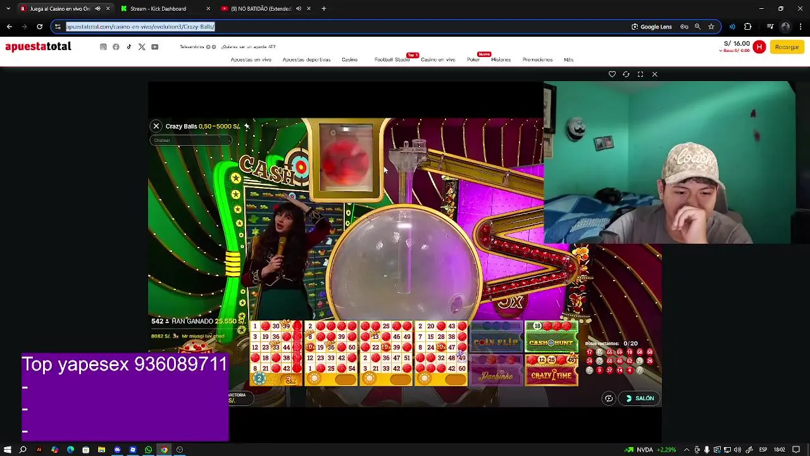Open the red H account avatar
Screen dimensions: 810x456
point(759,47)
